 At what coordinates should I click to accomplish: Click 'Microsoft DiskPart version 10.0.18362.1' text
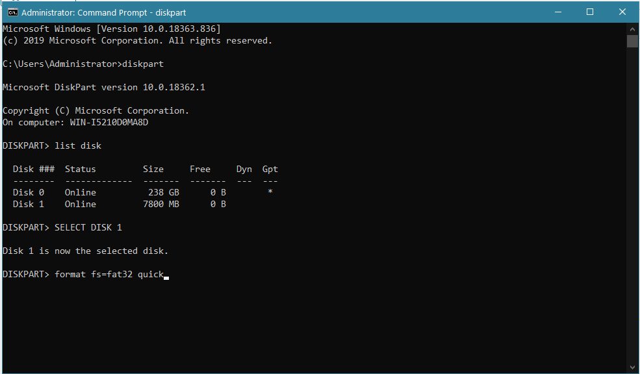[104, 87]
